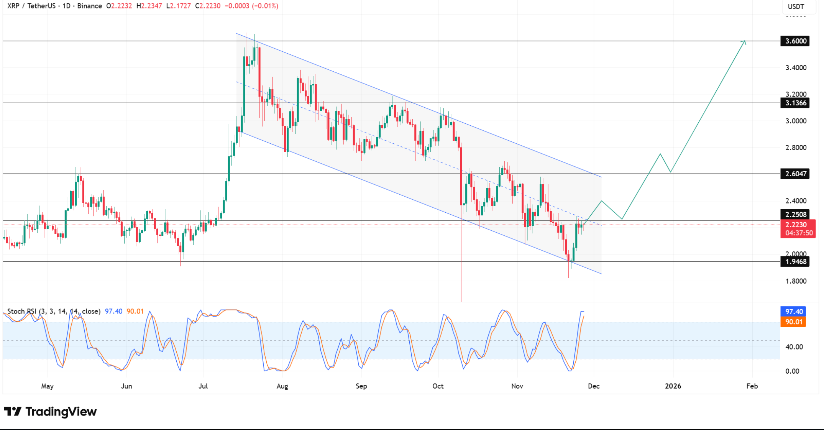This screenshot has width=824, height=430.
Task: Click the green projection arrowhead at 3.6000
Action: [x=744, y=42]
